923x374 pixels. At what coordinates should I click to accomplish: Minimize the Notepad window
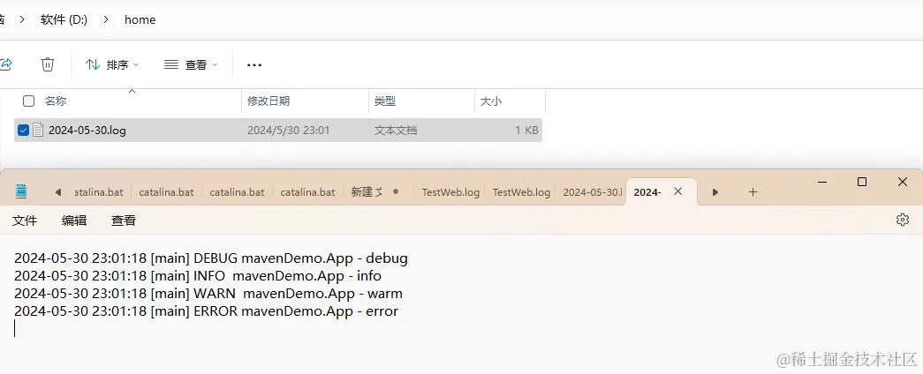click(821, 182)
